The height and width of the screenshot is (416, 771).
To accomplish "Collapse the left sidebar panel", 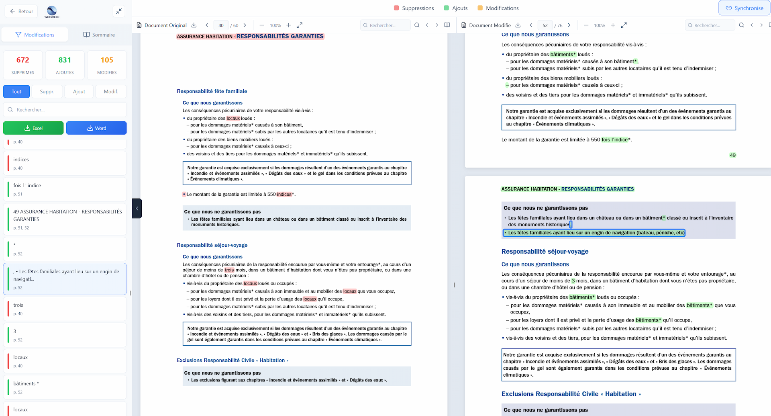I will 119,11.
